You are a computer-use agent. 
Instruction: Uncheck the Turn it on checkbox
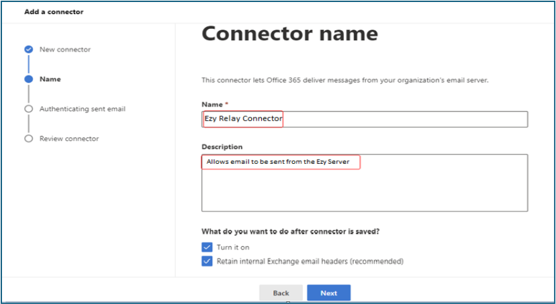click(x=207, y=248)
